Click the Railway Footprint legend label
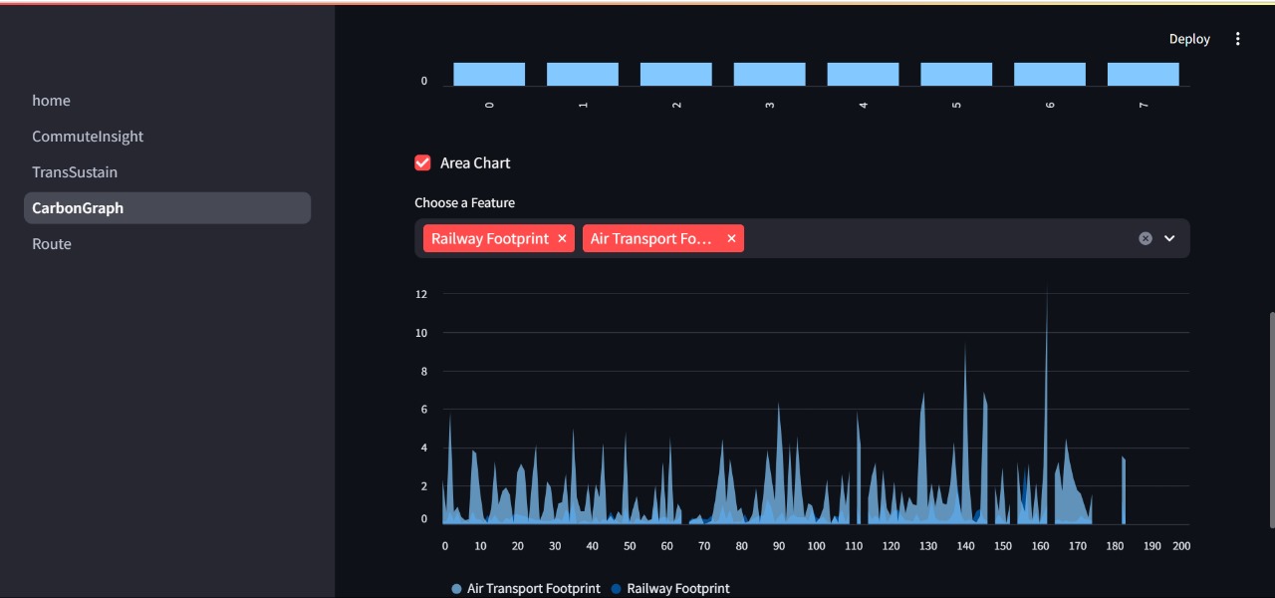 tap(678, 589)
